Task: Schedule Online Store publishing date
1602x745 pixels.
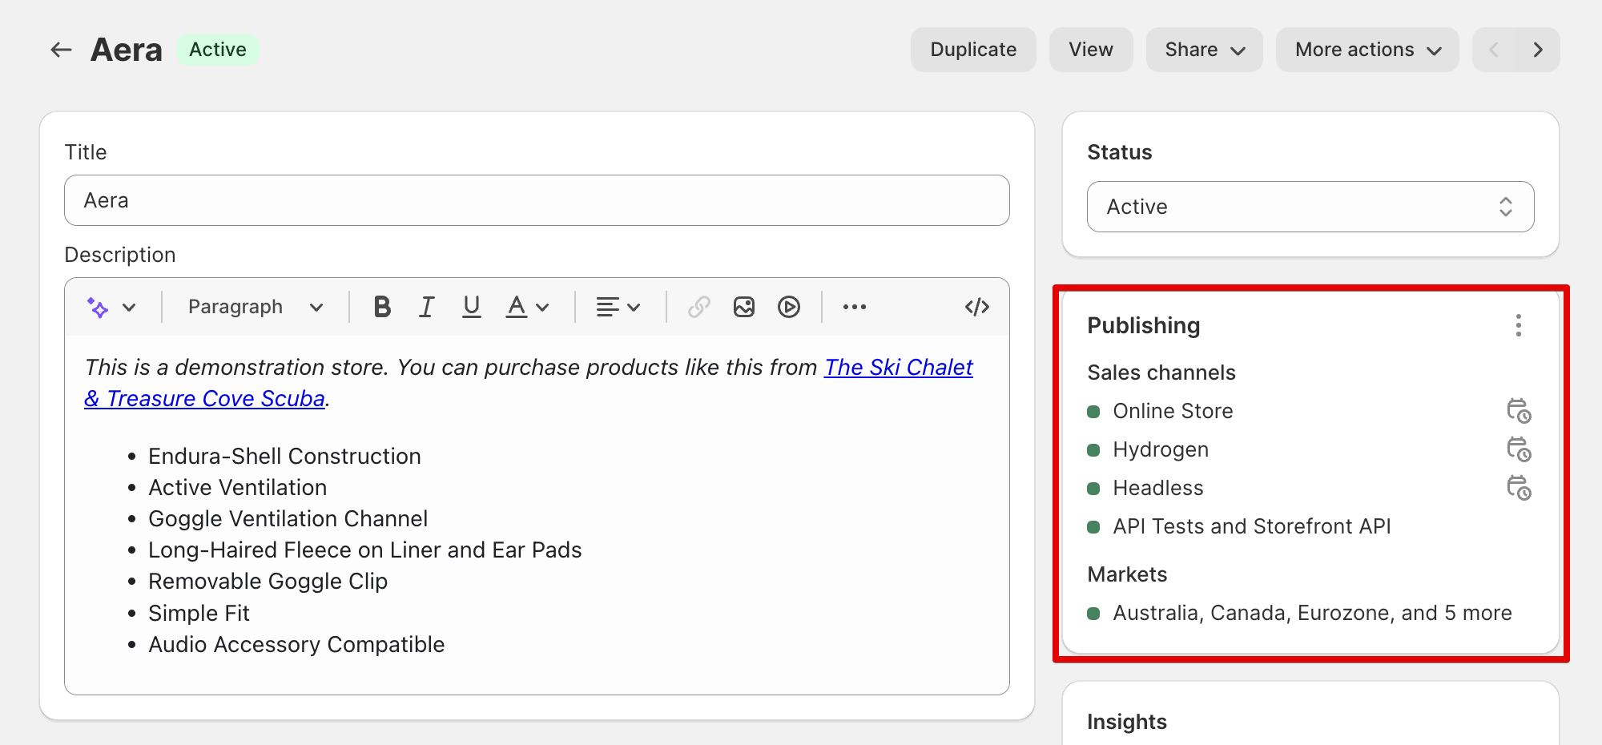Action: click(1518, 411)
